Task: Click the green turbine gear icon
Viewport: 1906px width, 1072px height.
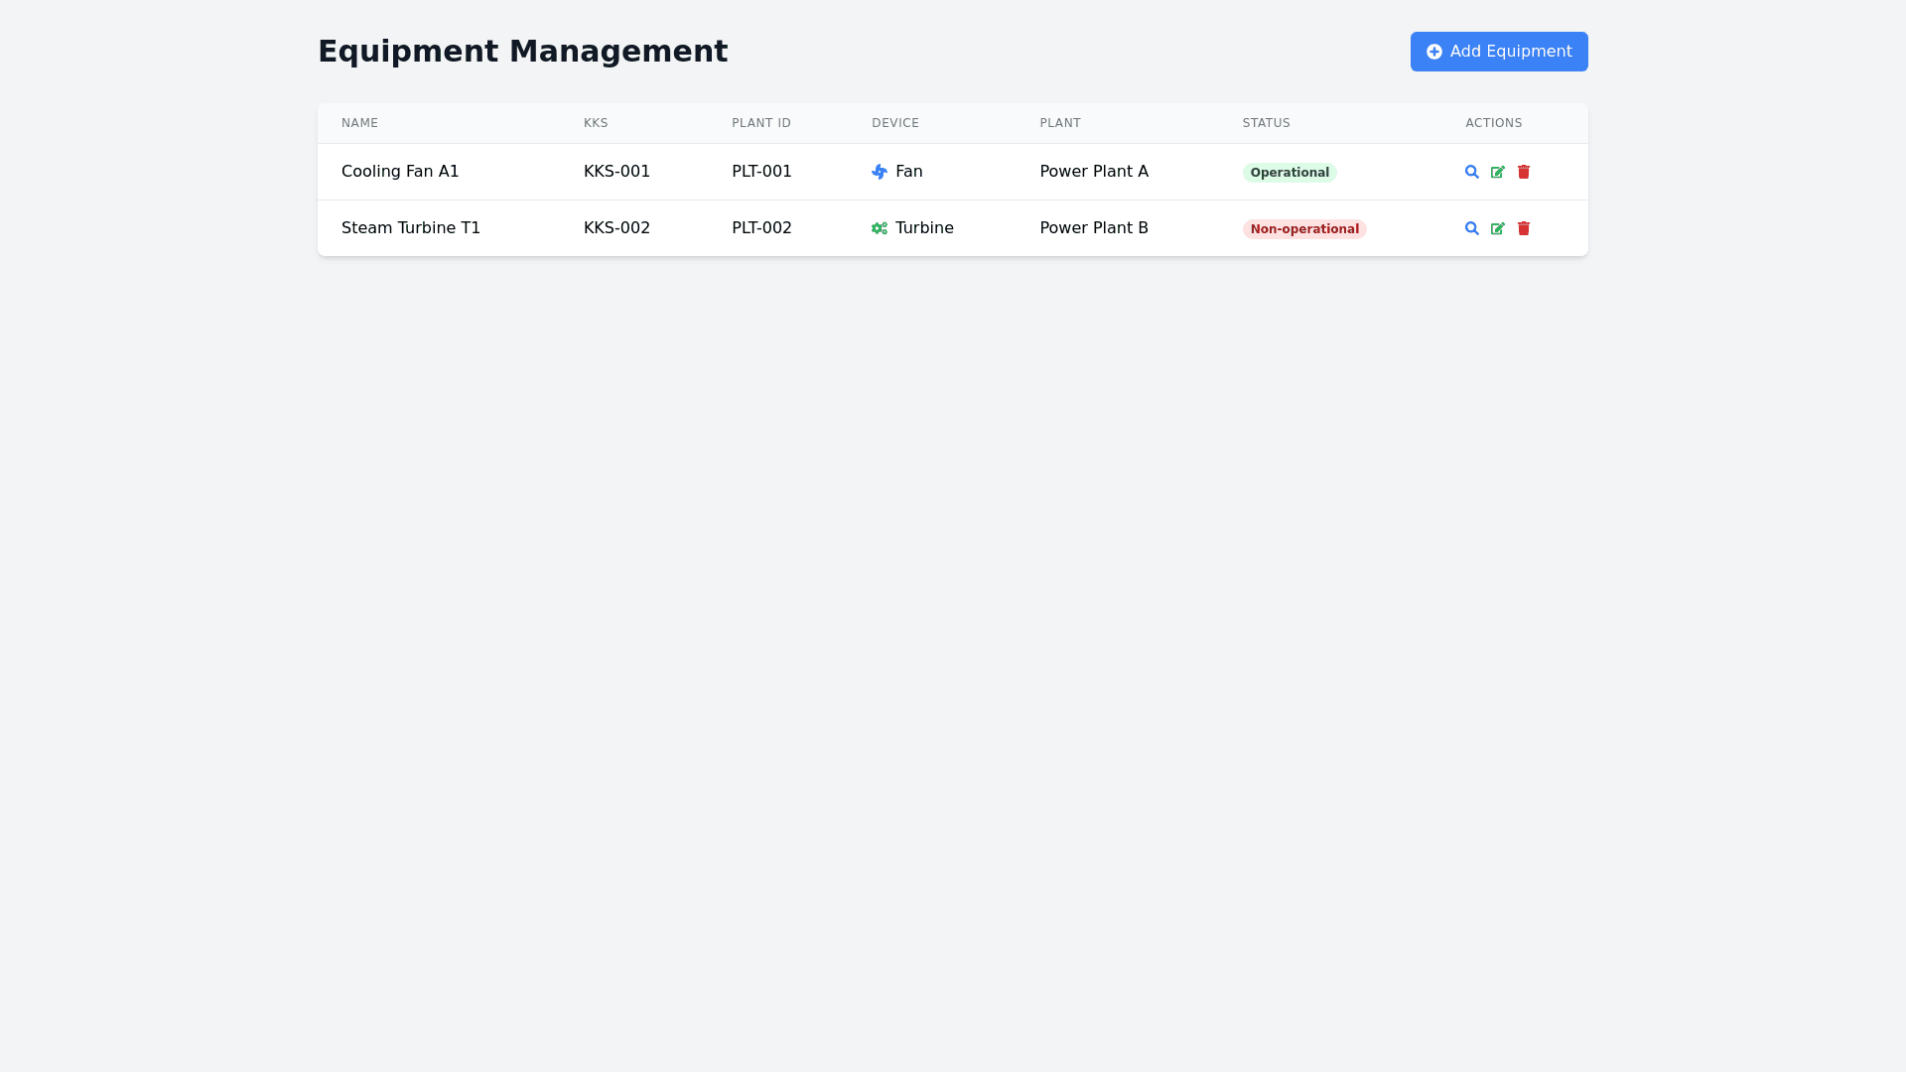Action: (880, 228)
